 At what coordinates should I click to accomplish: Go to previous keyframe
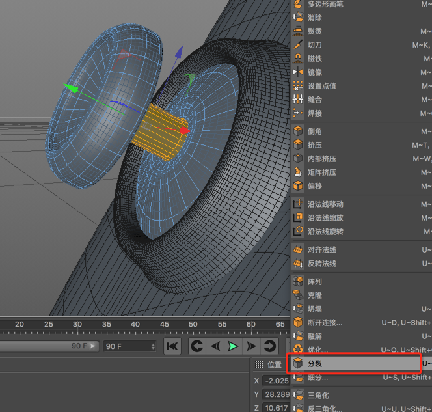[x=197, y=346]
